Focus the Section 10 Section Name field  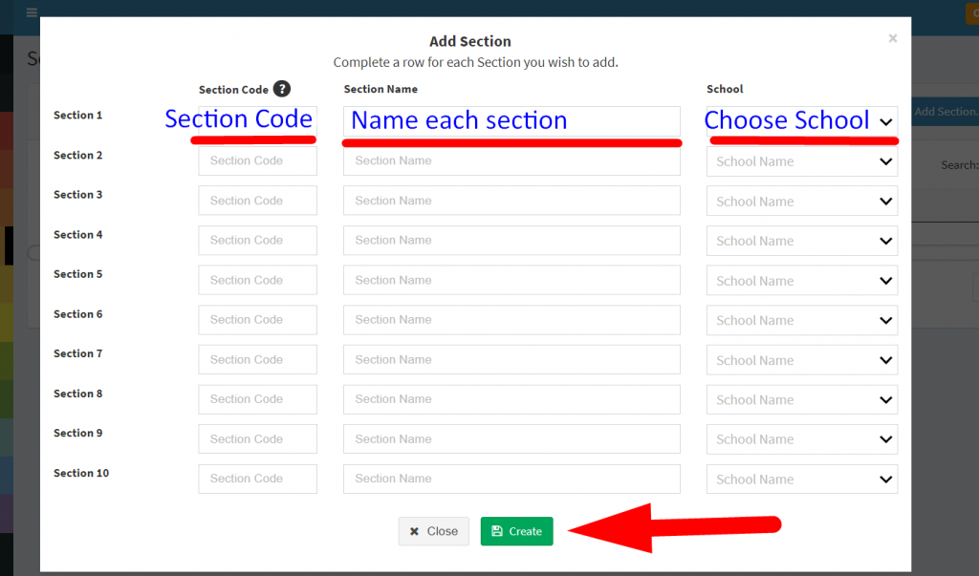click(511, 479)
